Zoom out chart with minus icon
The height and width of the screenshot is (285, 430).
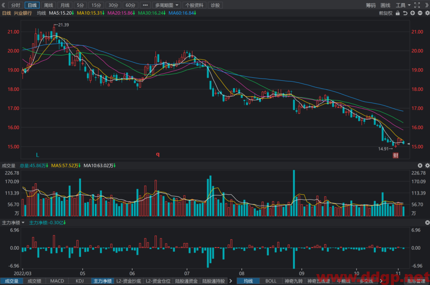pyautogui.click(x=420, y=13)
